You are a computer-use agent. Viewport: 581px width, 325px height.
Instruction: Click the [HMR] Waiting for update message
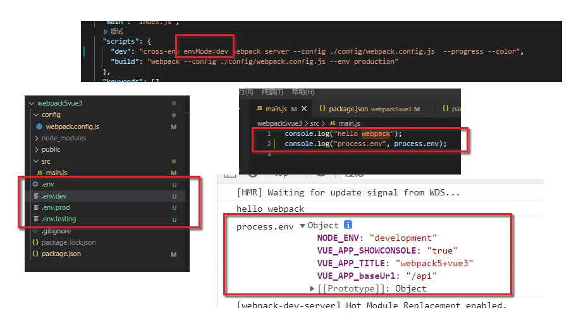pyautogui.click(x=348, y=193)
